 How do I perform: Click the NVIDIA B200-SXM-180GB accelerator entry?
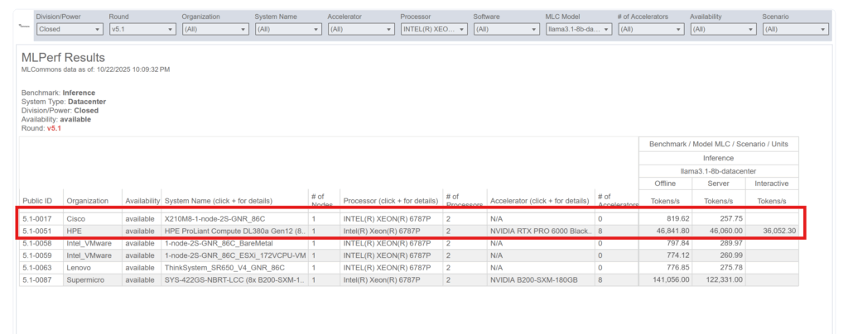532,280
